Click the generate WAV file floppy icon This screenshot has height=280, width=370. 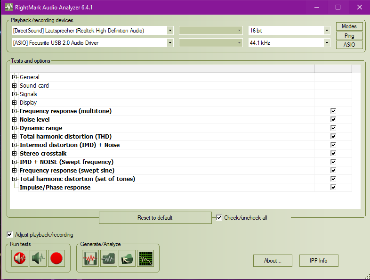(x=90, y=258)
